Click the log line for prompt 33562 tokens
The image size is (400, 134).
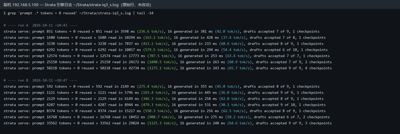[168, 123]
